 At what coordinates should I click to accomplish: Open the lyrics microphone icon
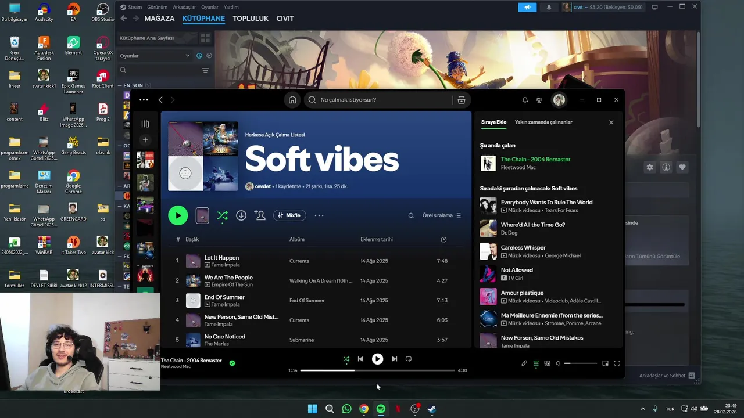[524, 363]
